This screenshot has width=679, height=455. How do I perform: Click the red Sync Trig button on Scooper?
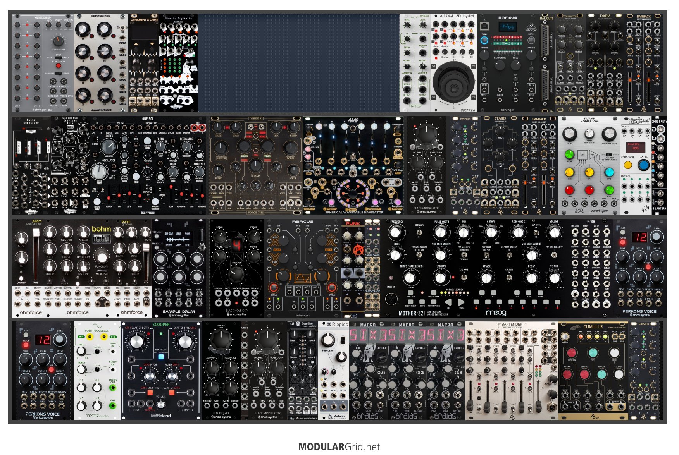[150, 392]
